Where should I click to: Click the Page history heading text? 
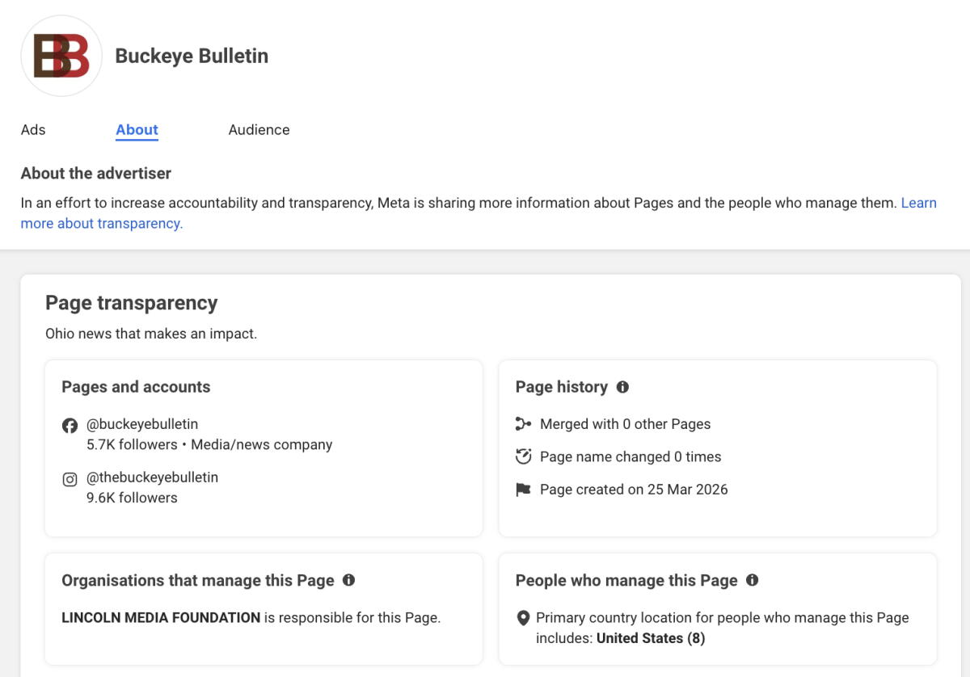[x=562, y=387]
